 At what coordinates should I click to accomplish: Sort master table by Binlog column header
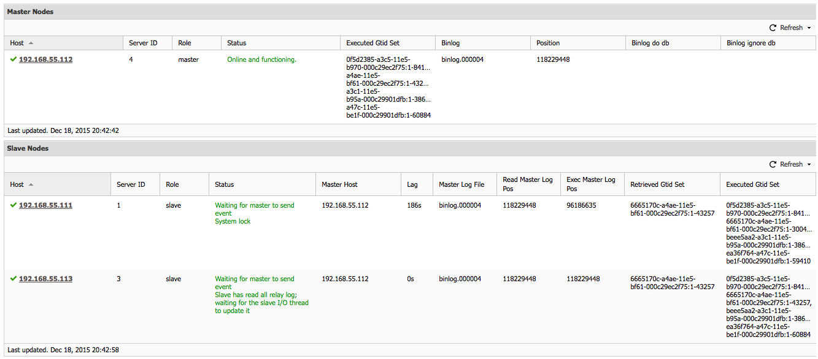click(450, 43)
